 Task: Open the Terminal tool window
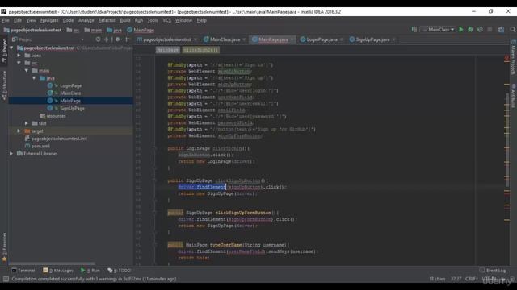23,271
